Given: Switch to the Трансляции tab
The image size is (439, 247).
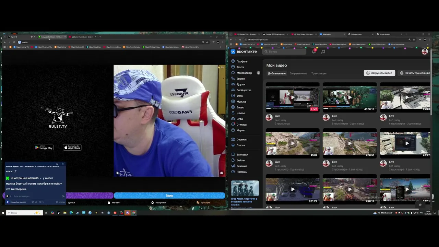Looking at the screenshot, I should [x=319, y=73].
